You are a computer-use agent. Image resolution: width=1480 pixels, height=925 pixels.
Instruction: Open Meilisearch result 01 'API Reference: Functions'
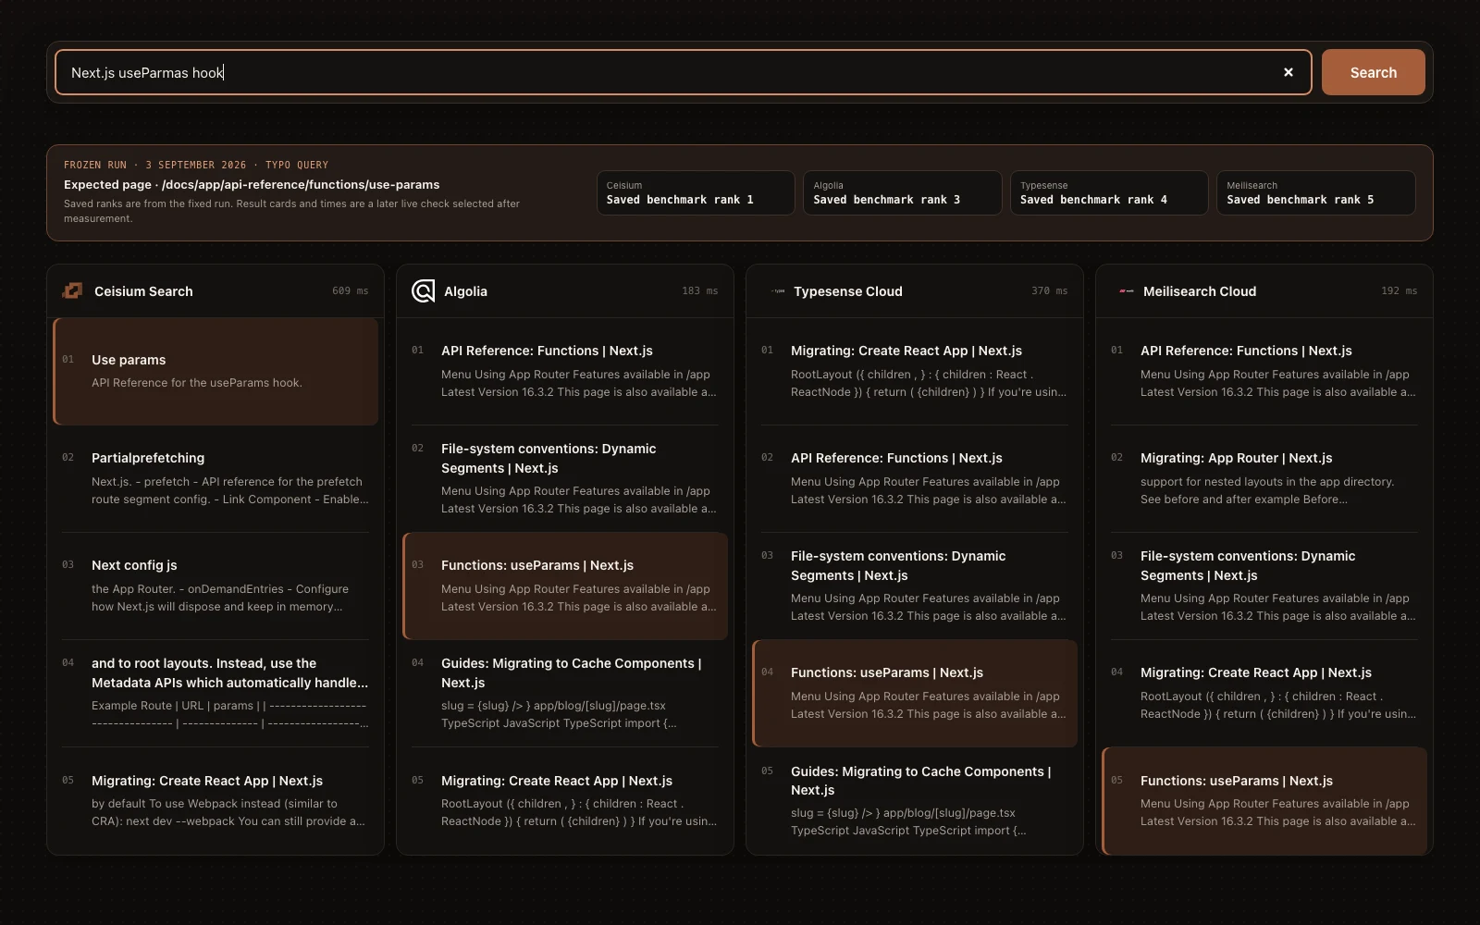click(x=1264, y=371)
